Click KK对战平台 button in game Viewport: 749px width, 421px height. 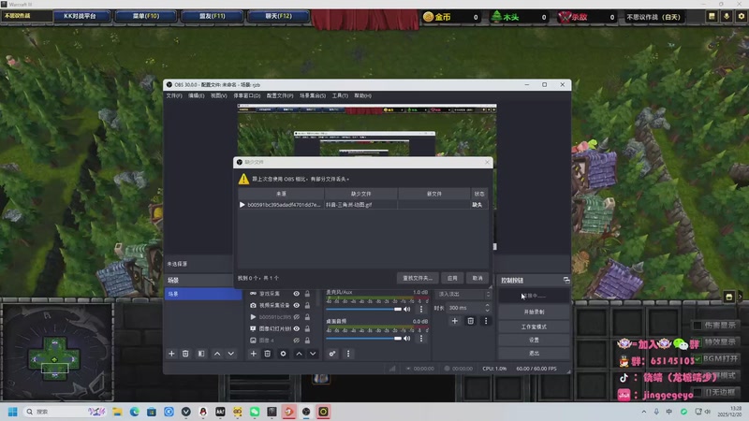pos(80,16)
